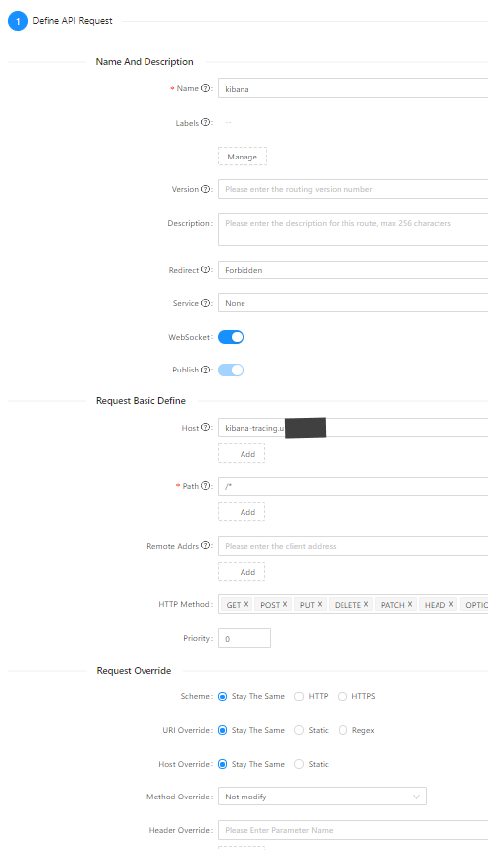Viewport: 488px width, 850px height.
Task: Click the Host input field
Action: tap(352, 428)
